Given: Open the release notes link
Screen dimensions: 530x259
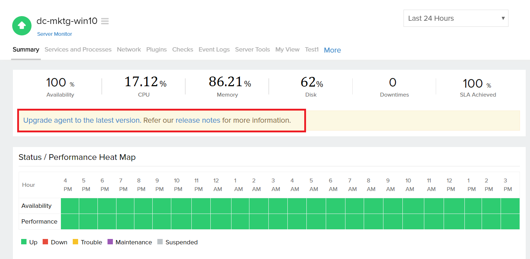Looking at the screenshot, I should [x=198, y=120].
